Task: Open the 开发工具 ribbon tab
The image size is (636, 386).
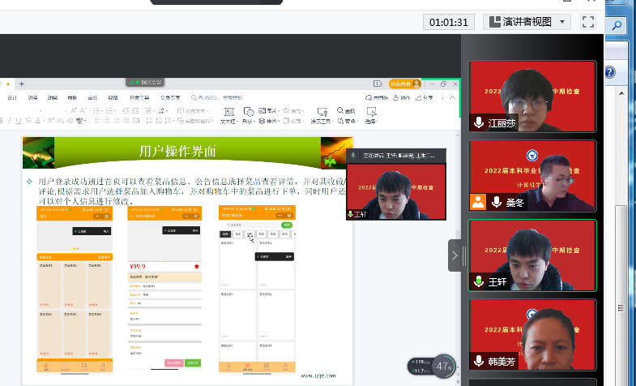Action: (x=139, y=97)
